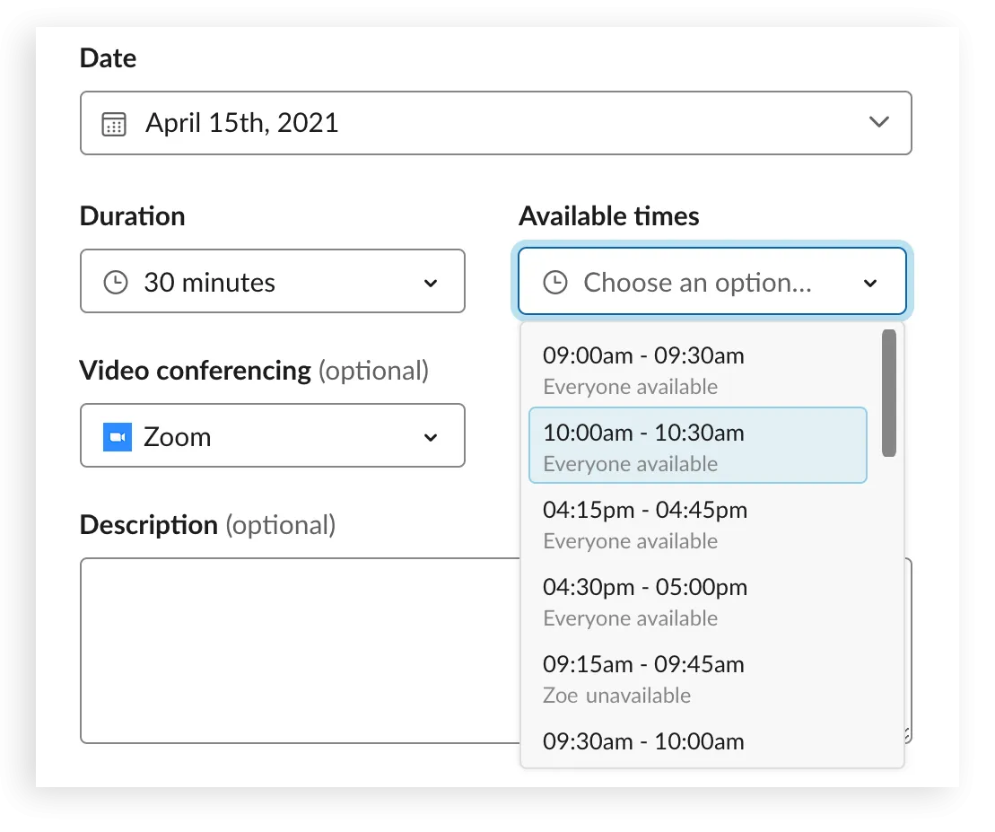
Task: Click the clock icon in the Duration field
Action: (x=116, y=283)
